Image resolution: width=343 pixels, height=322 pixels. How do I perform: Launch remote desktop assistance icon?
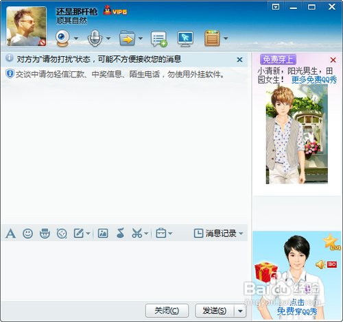coord(185,39)
